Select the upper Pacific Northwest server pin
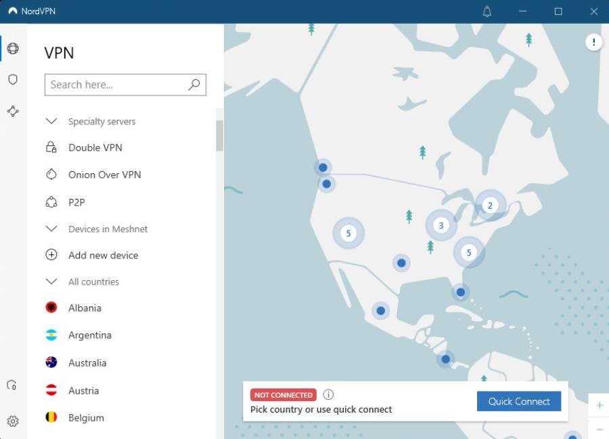This screenshot has height=439, width=609. 323,167
